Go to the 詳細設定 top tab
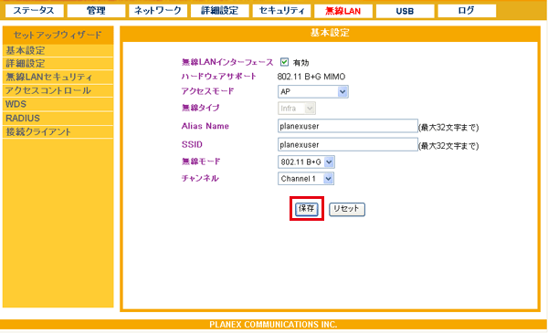 tap(219, 10)
